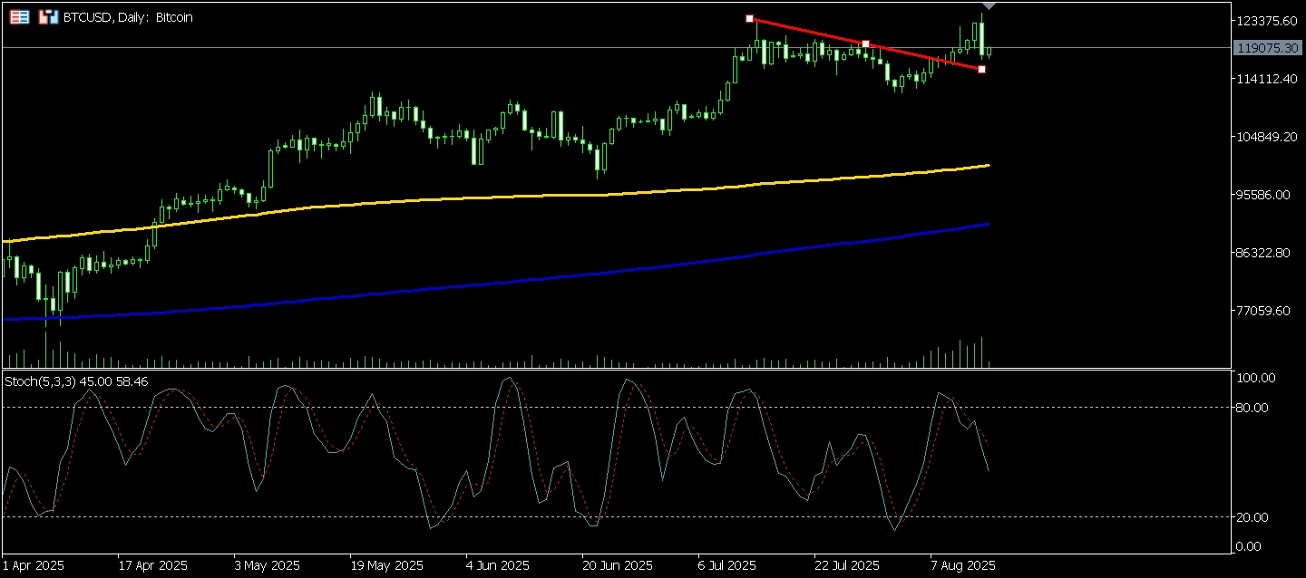This screenshot has width=1306, height=578.
Task: Click the 4 Jun 2025 date label
Action: point(500,565)
